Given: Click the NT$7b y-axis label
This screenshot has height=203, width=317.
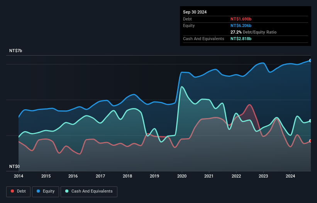Looking at the screenshot, I should tap(15, 51).
